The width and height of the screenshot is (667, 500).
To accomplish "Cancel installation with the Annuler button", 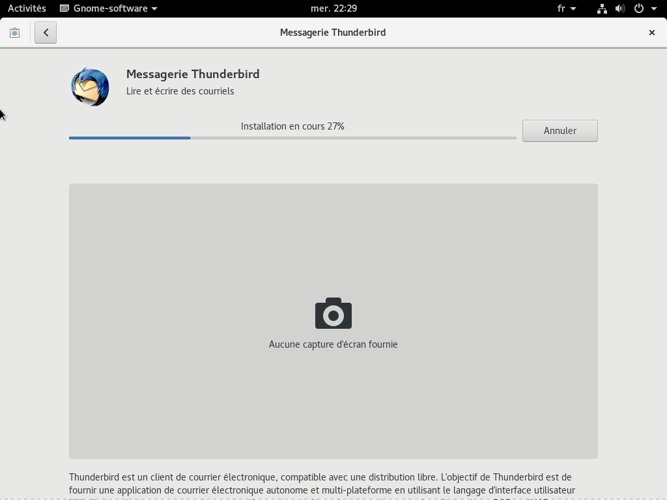I will [x=560, y=131].
